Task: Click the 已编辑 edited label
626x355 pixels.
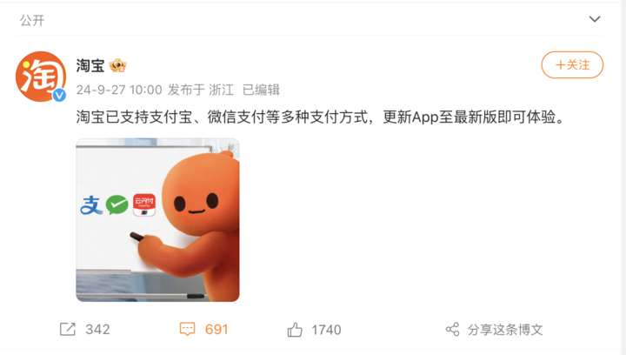Action: pyautogui.click(x=261, y=90)
